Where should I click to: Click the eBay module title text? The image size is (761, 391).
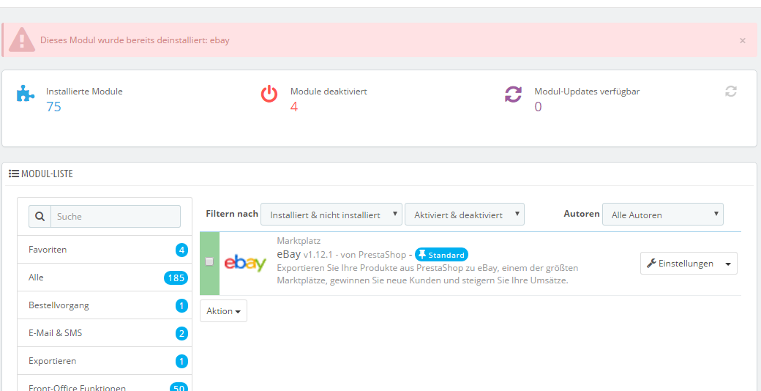pos(289,254)
